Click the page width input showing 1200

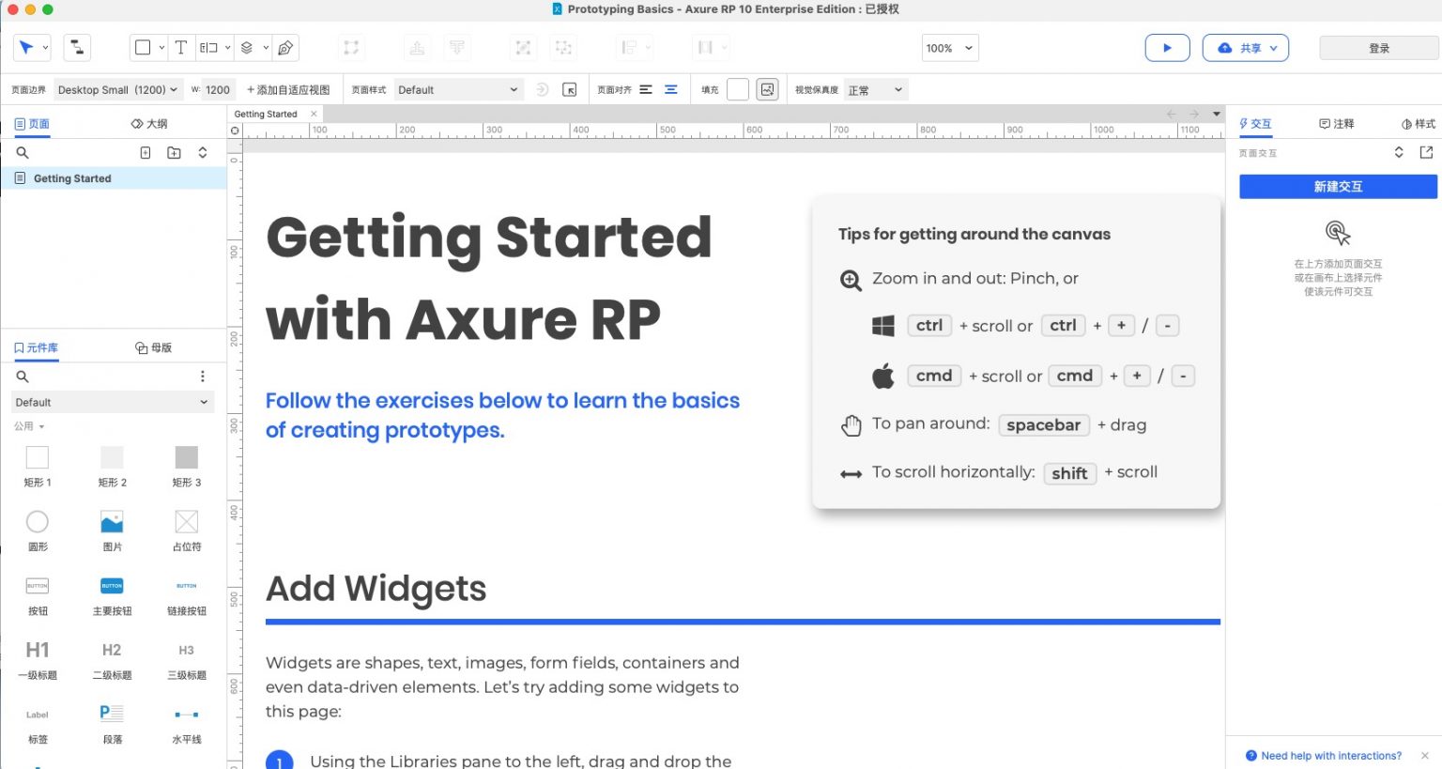[218, 89]
